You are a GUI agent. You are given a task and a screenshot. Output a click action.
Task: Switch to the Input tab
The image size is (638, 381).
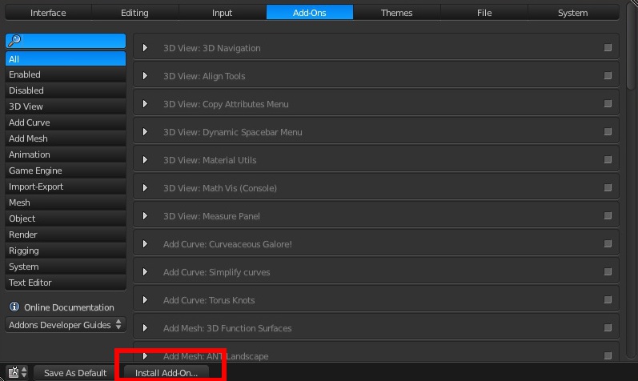pyautogui.click(x=223, y=13)
